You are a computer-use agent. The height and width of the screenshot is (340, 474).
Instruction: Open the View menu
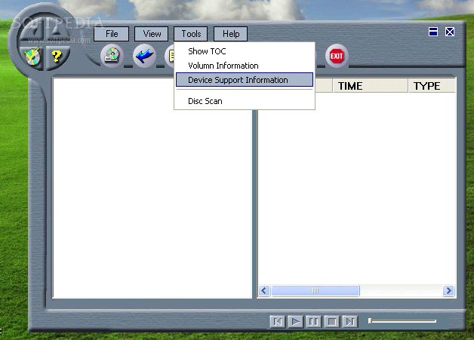[151, 34]
